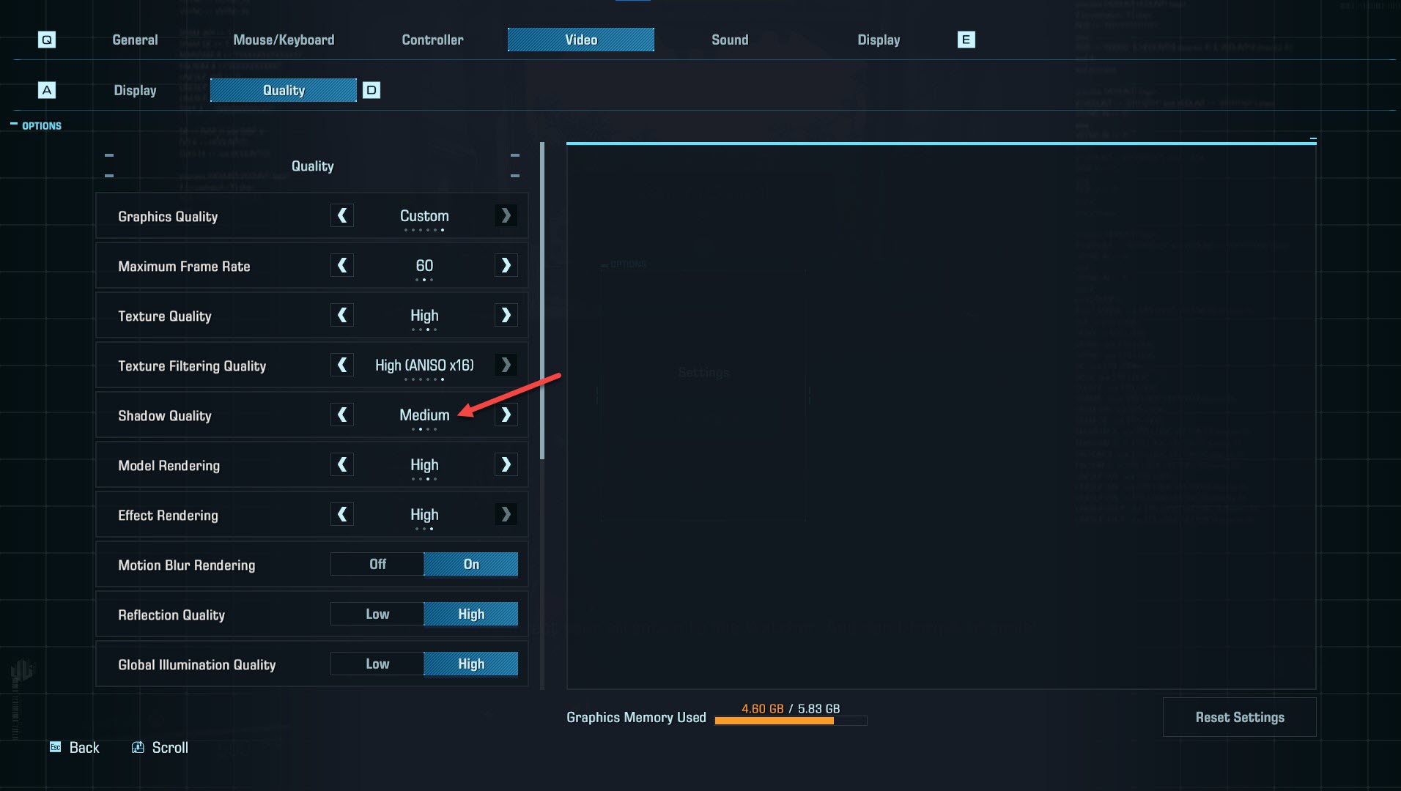Raise Texture Filtering Quality with right arrow

tap(506, 365)
